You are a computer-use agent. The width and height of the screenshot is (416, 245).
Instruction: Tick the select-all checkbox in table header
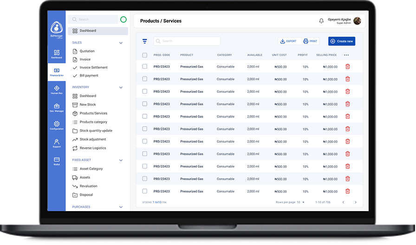coord(145,55)
